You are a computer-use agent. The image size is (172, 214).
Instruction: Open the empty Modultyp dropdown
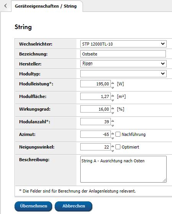click(x=123, y=74)
